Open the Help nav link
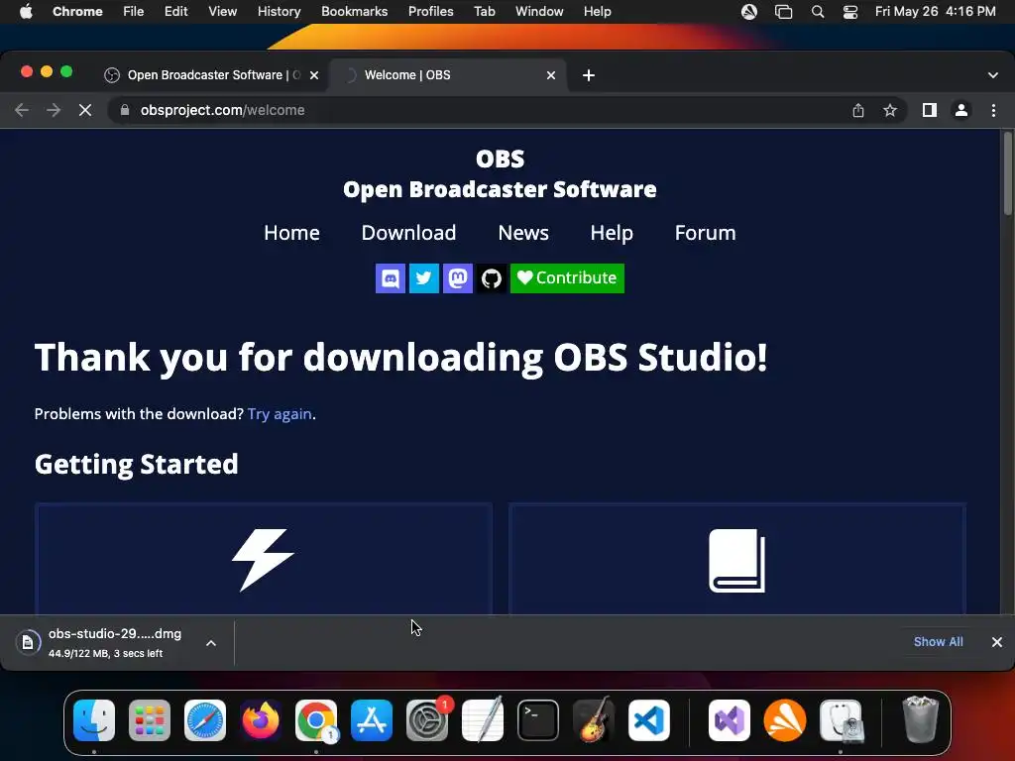1015x761 pixels. [x=611, y=232]
